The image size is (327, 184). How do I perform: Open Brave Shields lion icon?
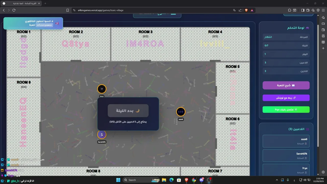[246, 10]
